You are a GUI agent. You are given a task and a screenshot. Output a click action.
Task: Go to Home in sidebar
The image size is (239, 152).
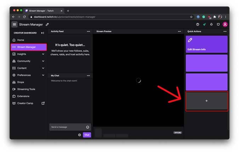[21, 40]
